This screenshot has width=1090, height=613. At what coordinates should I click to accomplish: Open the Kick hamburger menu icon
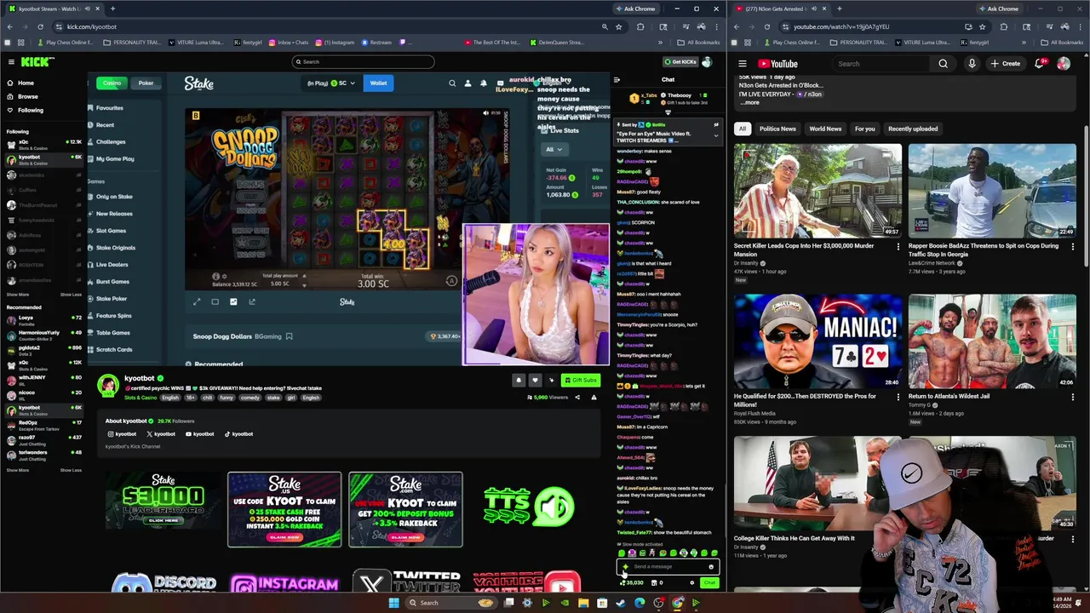11,61
